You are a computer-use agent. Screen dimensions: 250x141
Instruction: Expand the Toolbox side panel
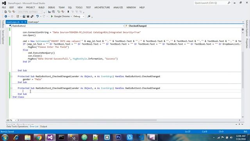coord(3,24)
